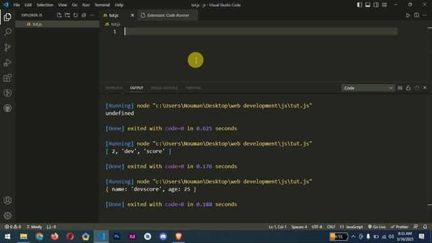Run code with the play button
The width and height of the screenshot is (432, 243).
[x=408, y=15]
